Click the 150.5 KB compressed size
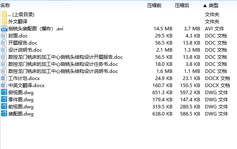237x149 pixels. (190, 86)
